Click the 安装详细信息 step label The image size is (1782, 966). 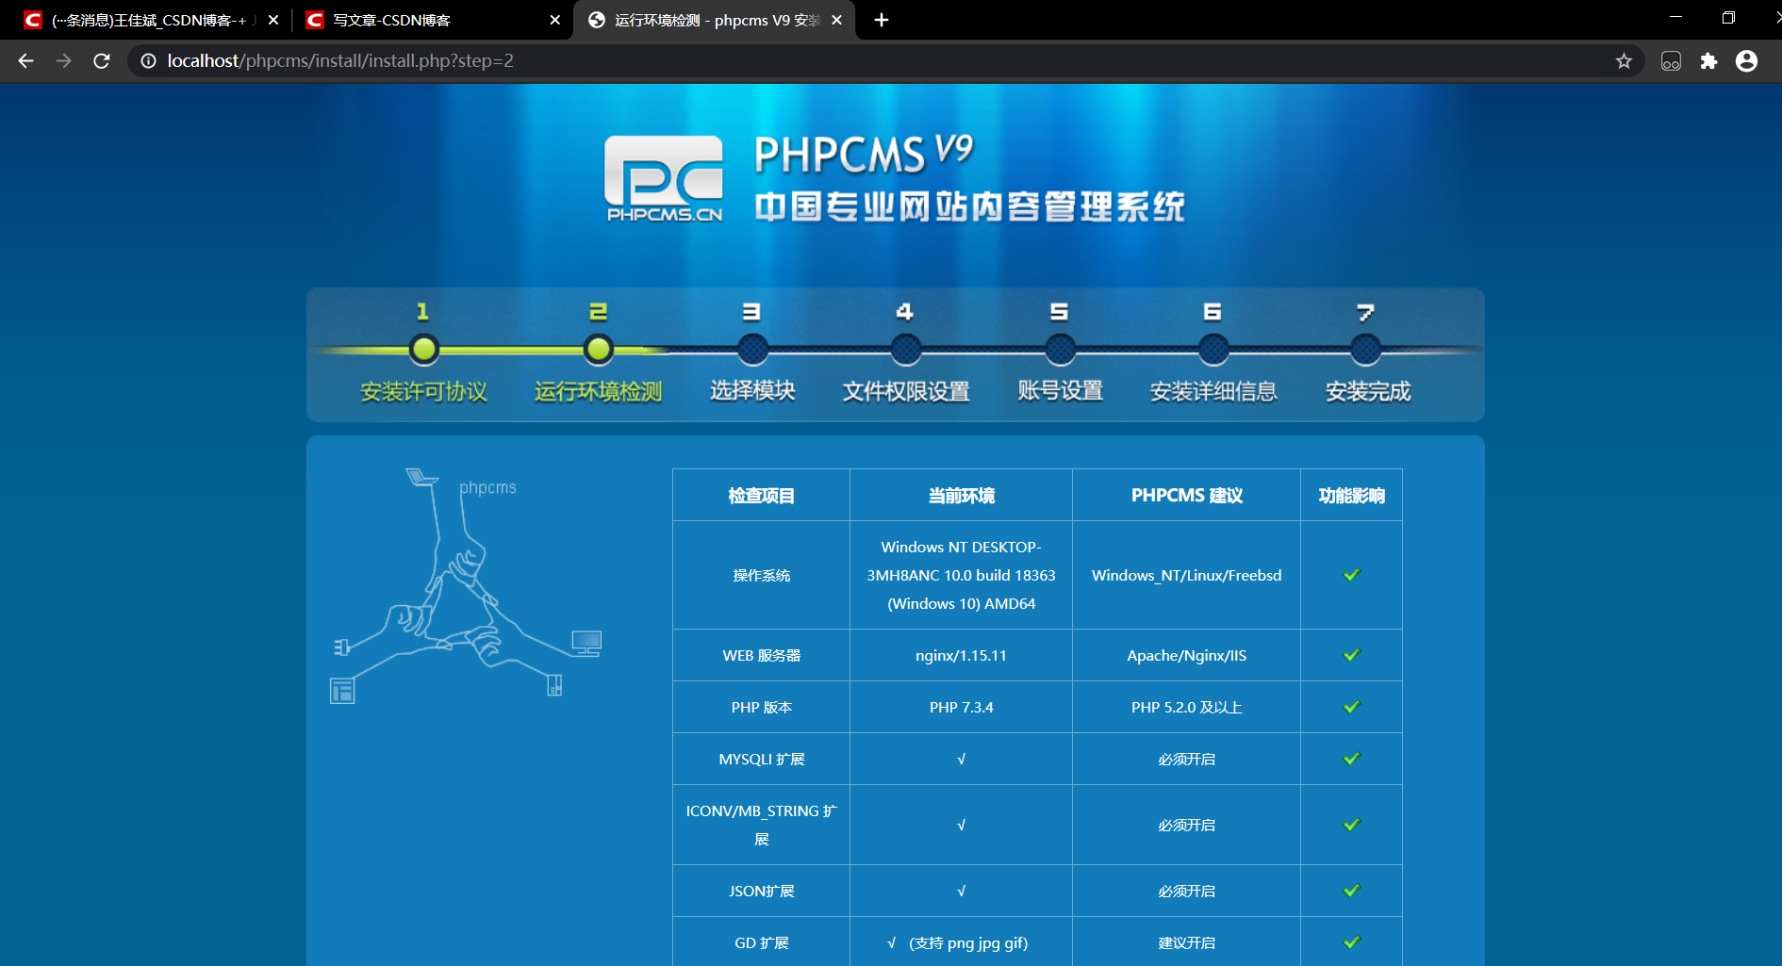[1213, 392]
